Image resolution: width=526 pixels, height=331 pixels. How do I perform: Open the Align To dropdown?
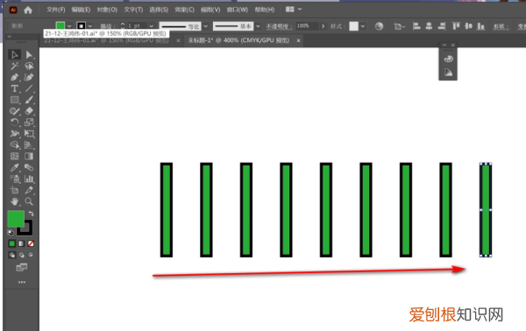(x=399, y=26)
